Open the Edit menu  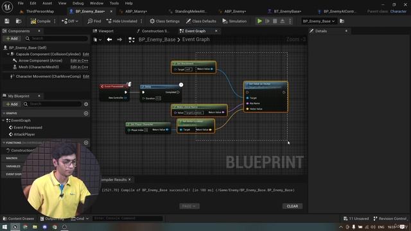tap(33, 3)
